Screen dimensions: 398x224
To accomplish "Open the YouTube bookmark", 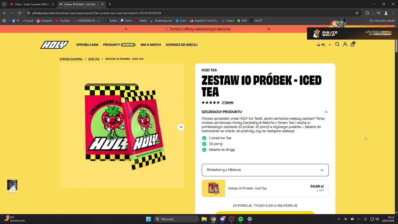I will click(x=62, y=21).
